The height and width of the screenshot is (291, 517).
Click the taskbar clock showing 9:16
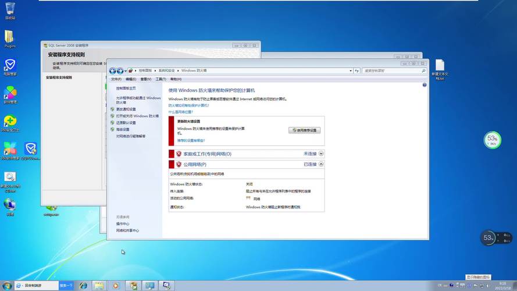click(502, 286)
